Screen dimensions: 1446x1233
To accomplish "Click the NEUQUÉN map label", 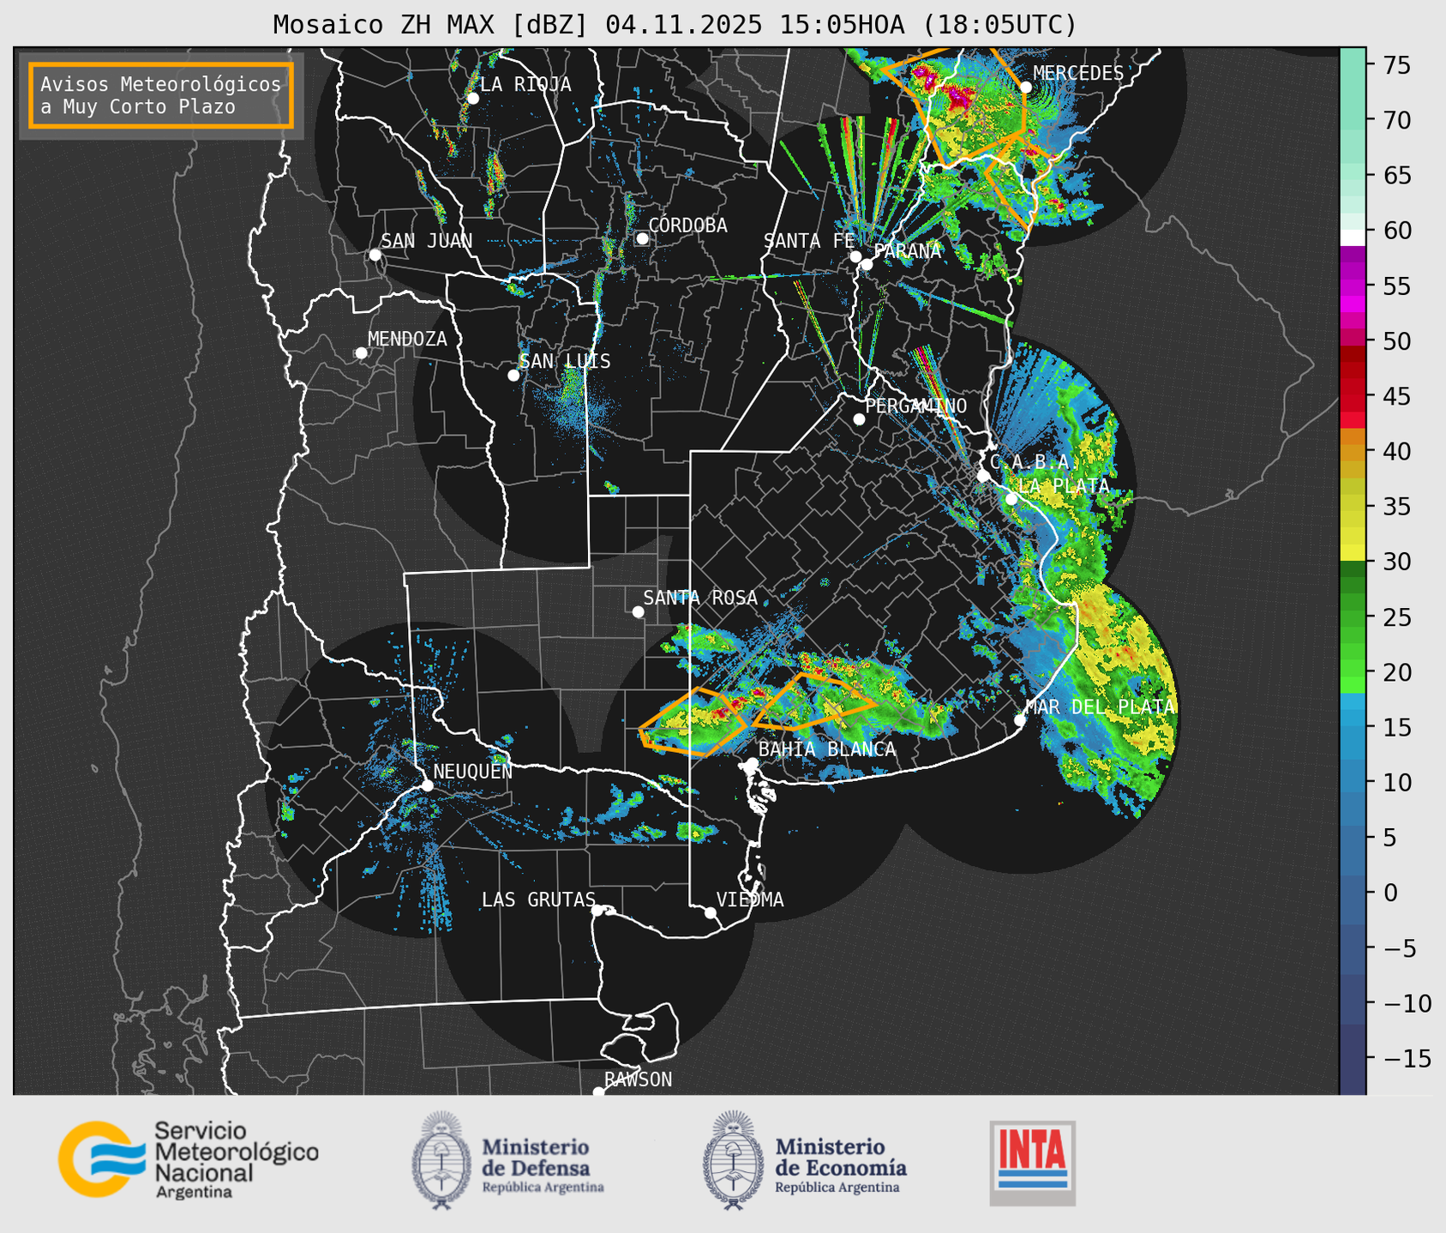I will point(472,771).
